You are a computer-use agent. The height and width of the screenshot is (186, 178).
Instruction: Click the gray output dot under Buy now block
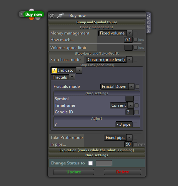(38, 19)
